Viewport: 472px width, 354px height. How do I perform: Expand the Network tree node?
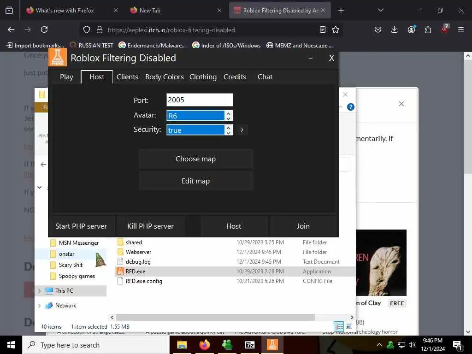[40, 306]
